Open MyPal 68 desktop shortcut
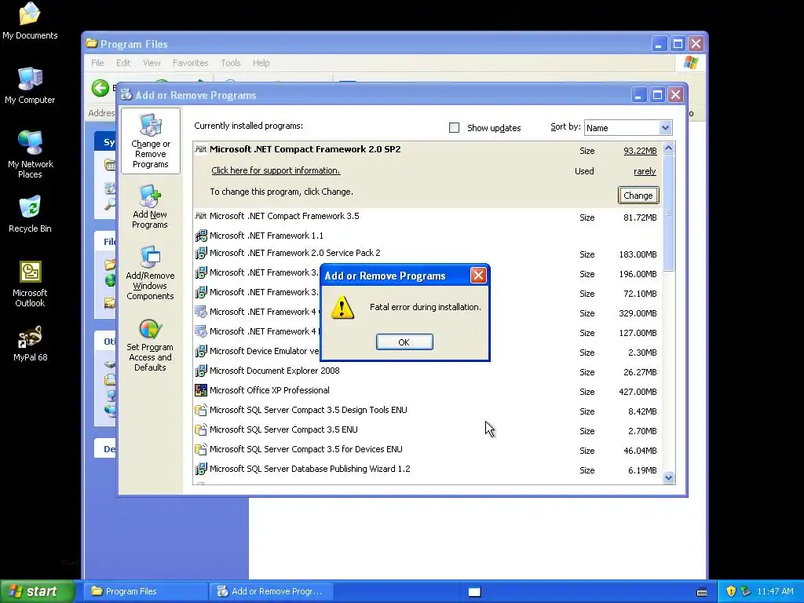 30,344
